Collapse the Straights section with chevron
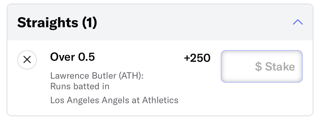This screenshot has width=320, height=123. click(298, 22)
